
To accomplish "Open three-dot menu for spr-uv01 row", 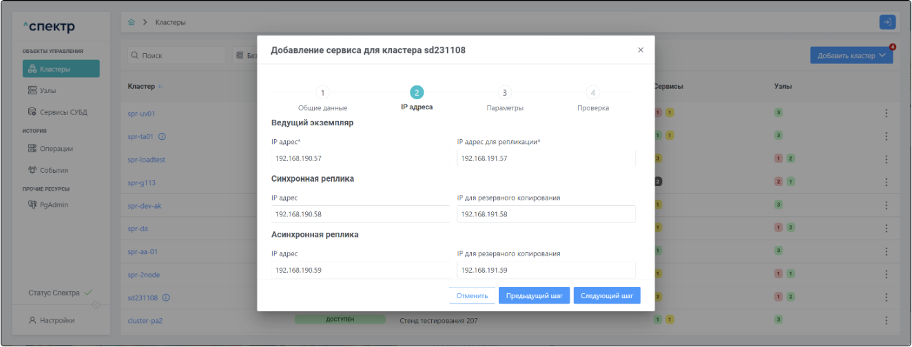I will (886, 114).
